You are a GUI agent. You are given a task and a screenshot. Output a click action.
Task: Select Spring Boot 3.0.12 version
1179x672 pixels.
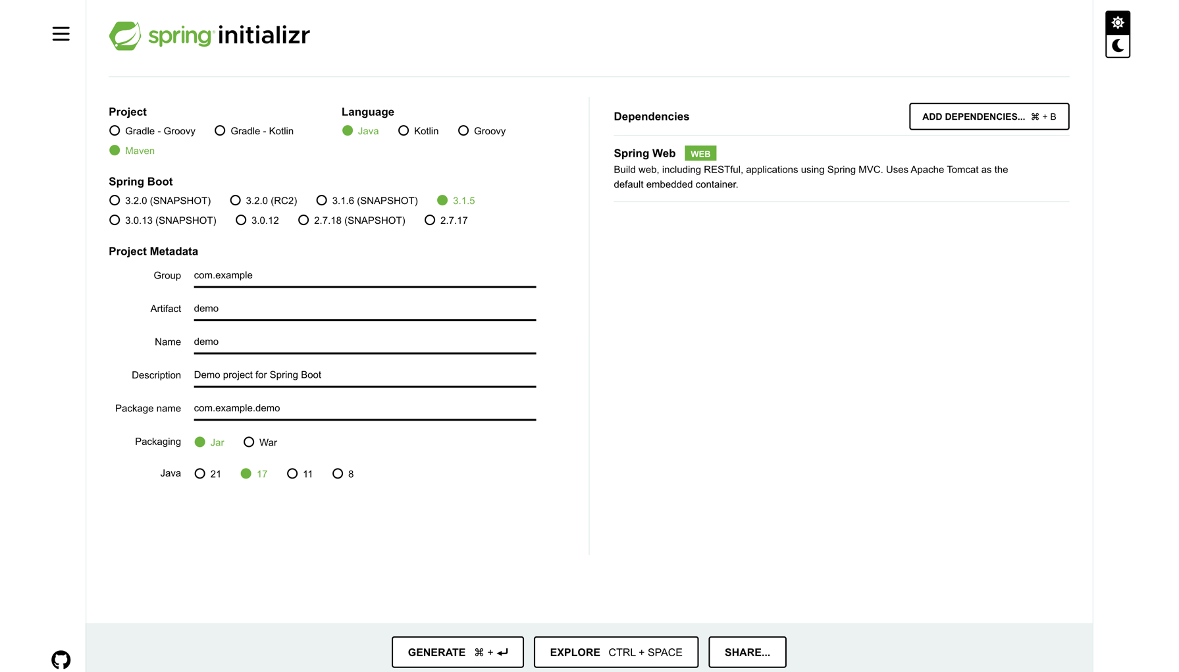click(x=257, y=220)
